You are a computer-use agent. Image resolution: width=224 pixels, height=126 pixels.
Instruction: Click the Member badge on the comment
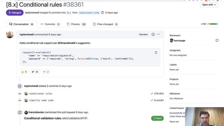click(x=143, y=34)
